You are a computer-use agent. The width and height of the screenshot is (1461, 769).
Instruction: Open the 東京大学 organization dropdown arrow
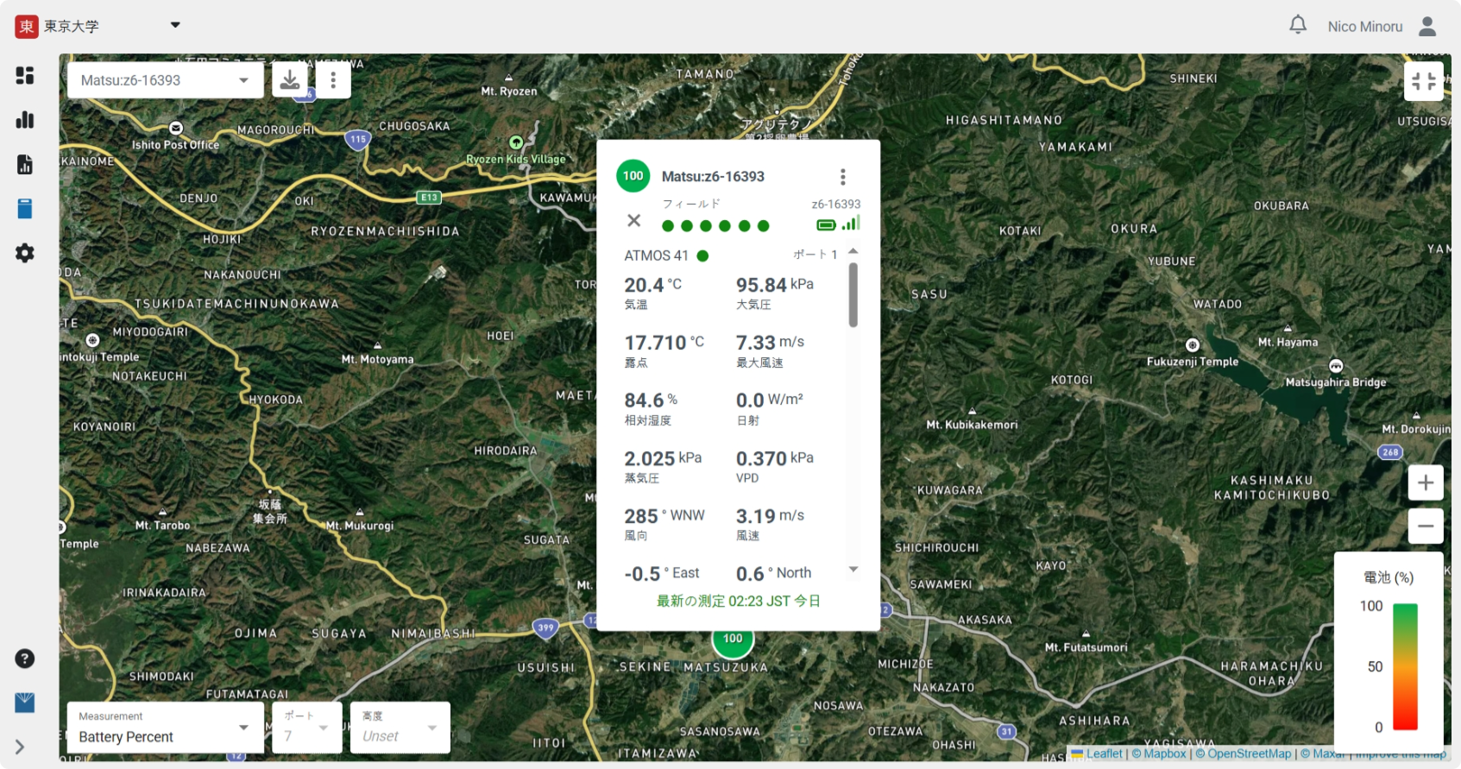pos(175,25)
